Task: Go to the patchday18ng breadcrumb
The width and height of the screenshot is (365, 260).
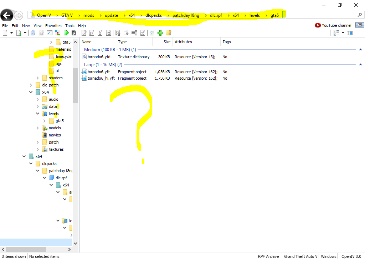Action: click(x=186, y=15)
